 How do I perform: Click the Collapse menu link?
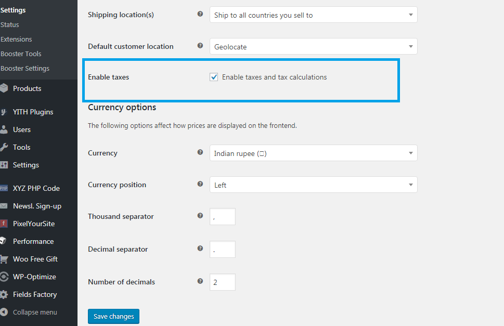tap(35, 312)
